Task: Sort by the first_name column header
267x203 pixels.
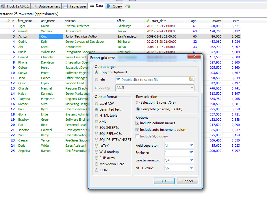Action: 27,21
